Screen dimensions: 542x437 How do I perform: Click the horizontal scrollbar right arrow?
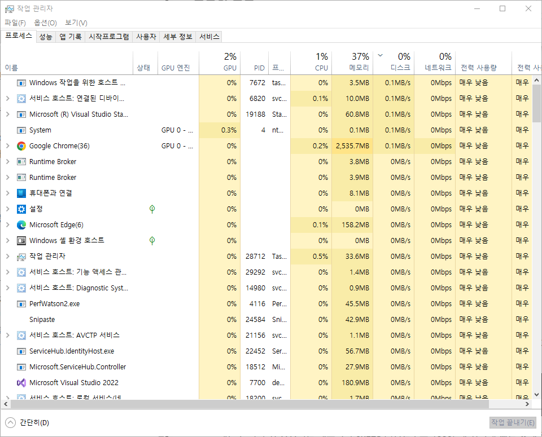tap(527, 404)
